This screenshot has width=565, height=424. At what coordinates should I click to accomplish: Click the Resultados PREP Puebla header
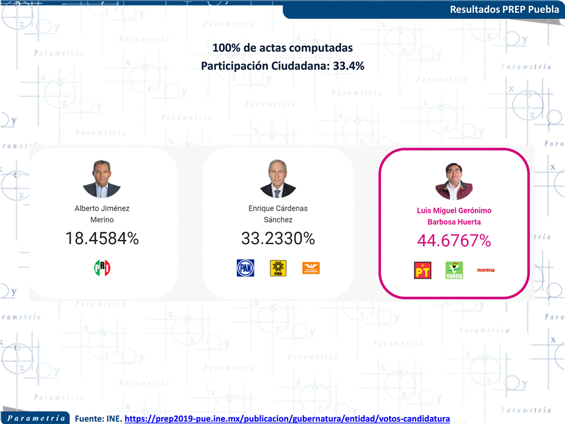(x=504, y=9)
